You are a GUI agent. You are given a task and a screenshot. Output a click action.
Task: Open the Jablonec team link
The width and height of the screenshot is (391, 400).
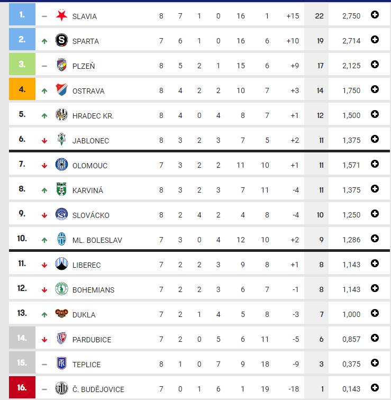pyautogui.click(x=90, y=141)
